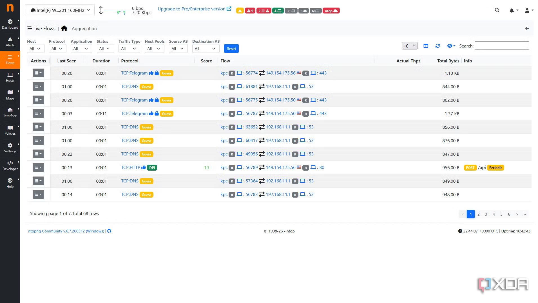Open the notifications bell menu
538x303 pixels.
pyautogui.click(x=514, y=10)
